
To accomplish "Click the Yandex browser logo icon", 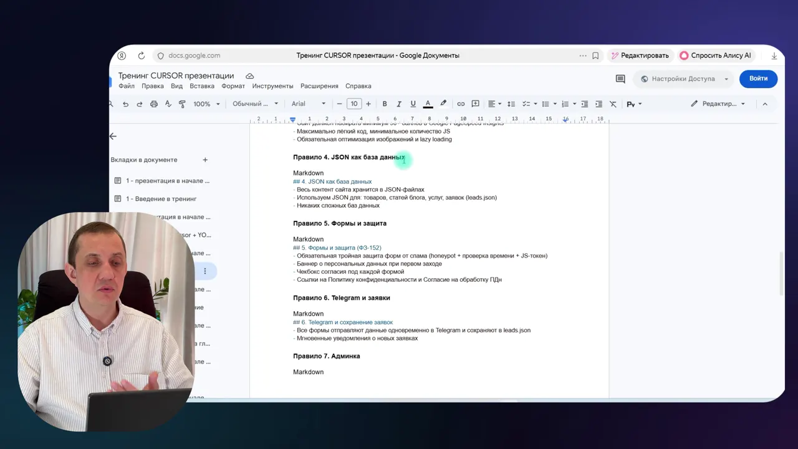I will pos(122,56).
